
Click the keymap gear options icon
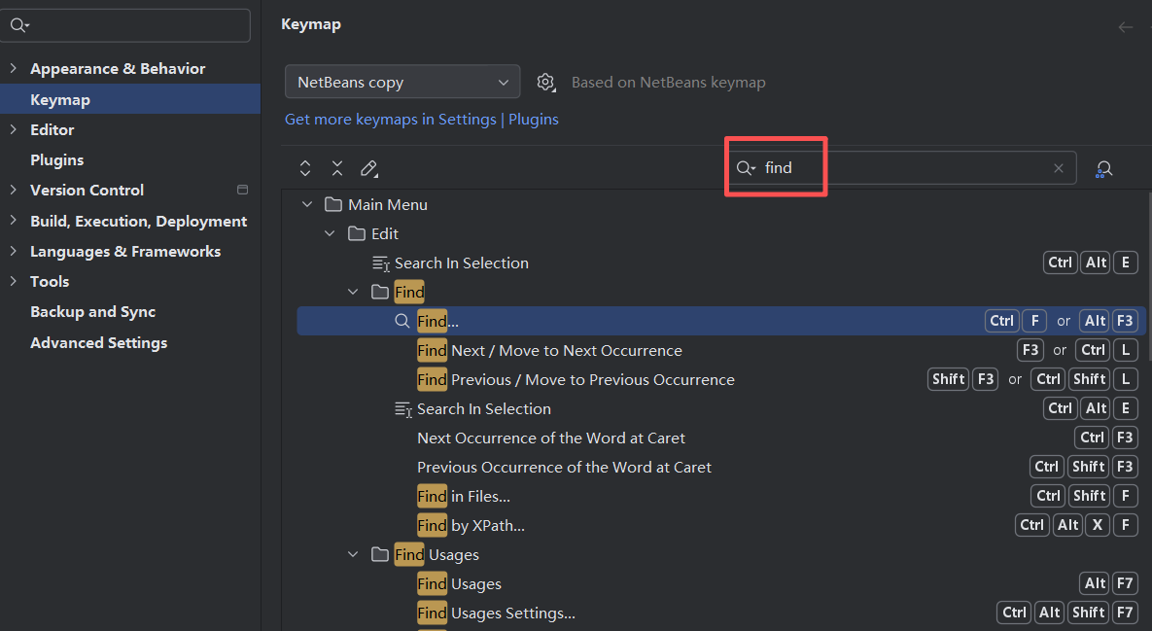click(545, 83)
